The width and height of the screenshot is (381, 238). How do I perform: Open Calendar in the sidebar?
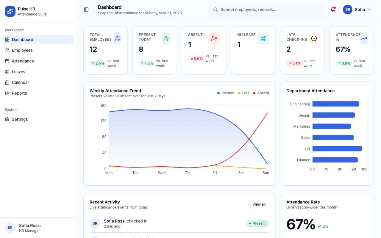click(38, 82)
